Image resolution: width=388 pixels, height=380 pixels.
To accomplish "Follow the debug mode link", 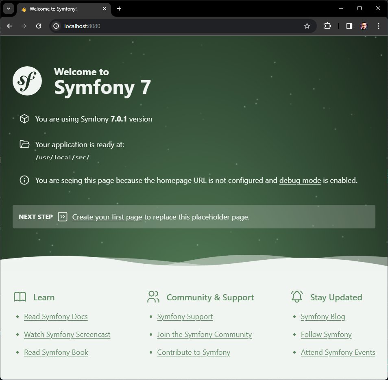I will (300, 180).
